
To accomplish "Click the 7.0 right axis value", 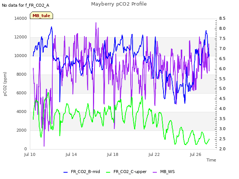I will coord(222,48).
